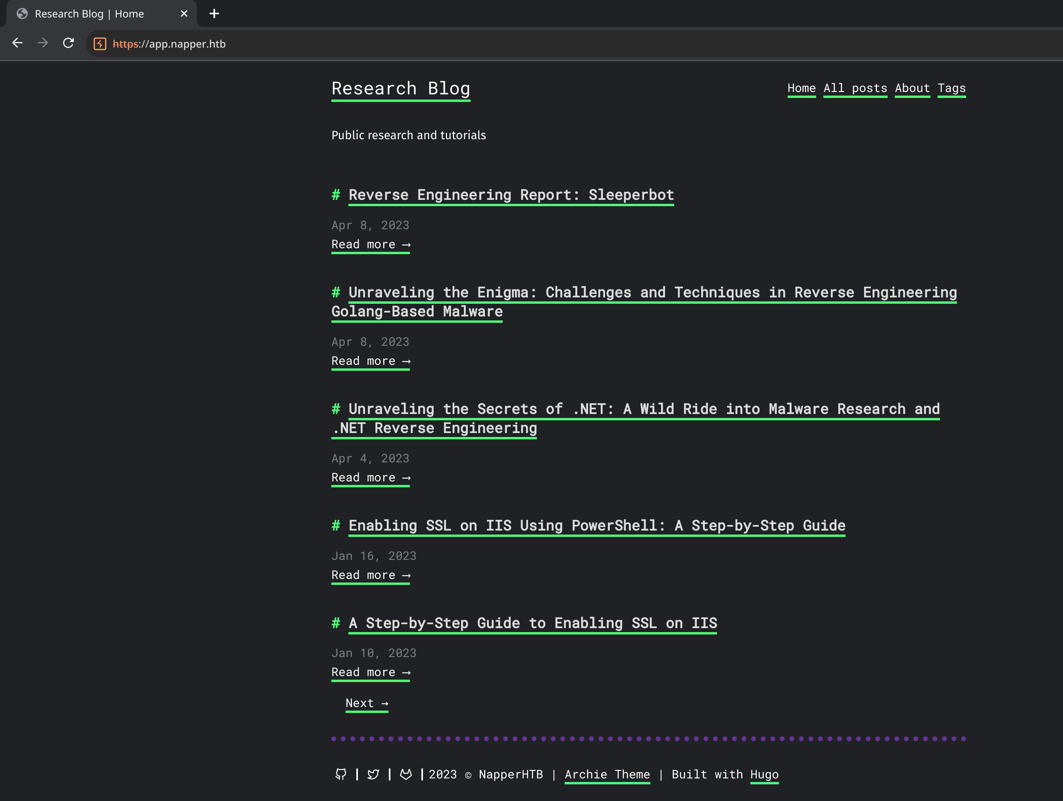Open the About page
The height and width of the screenshot is (801, 1063).
click(x=913, y=88)
